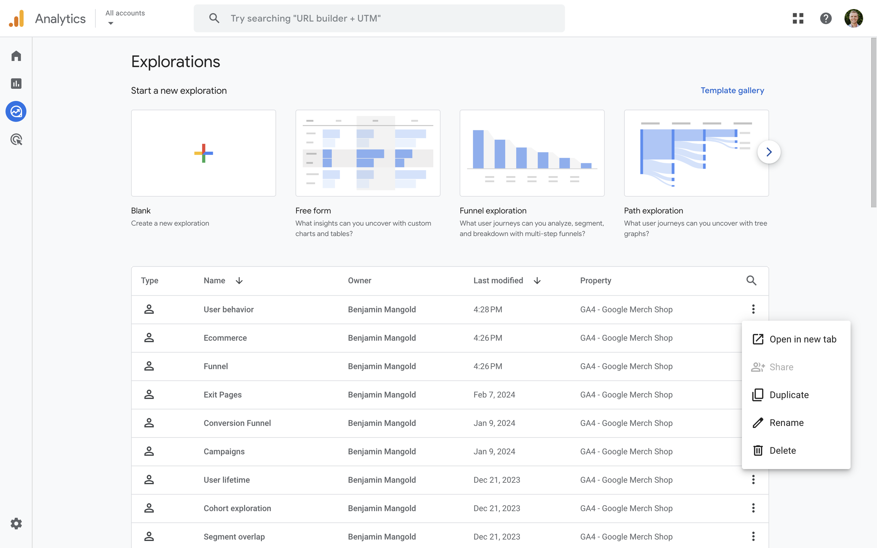Select Duplicate from the context menu
The height and width of the screenshot is (548, 877).
coord(789,395)
